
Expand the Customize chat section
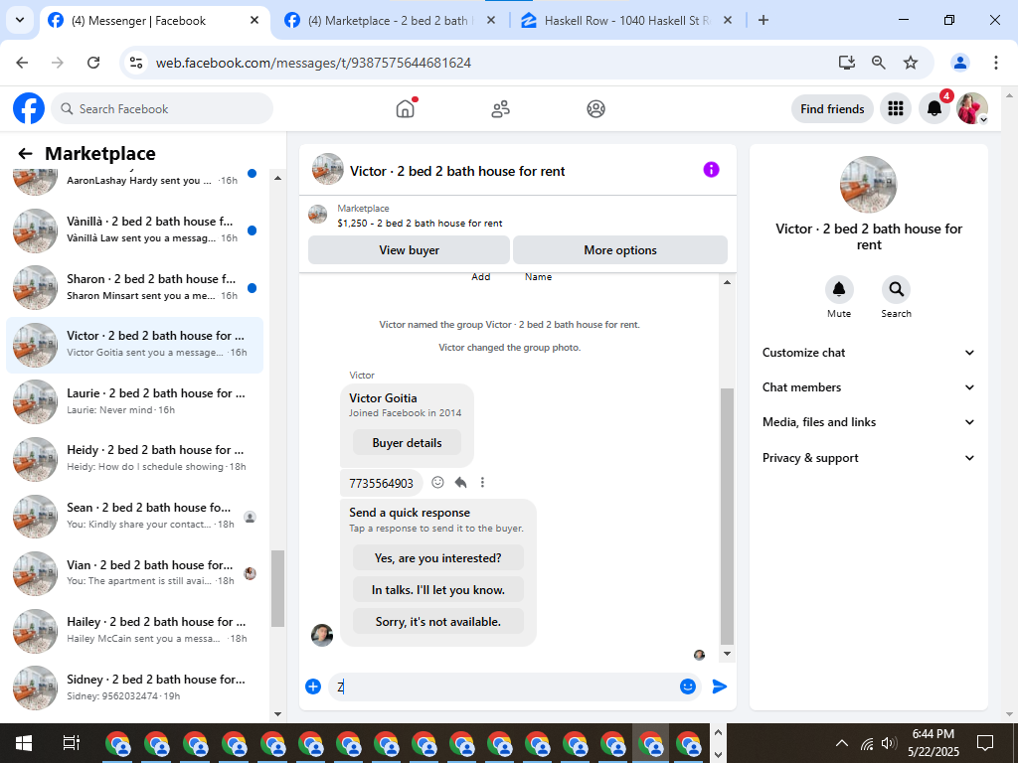coord(869,353)
